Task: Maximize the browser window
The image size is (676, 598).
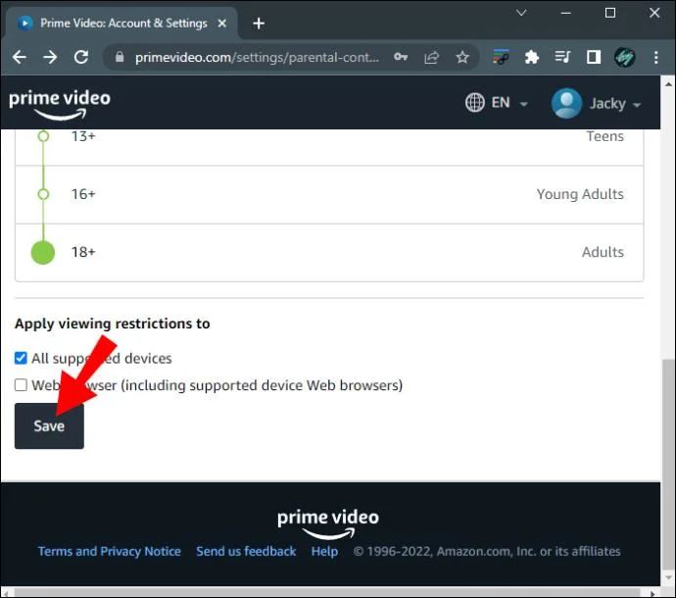Action: click(x=610, y=13)
